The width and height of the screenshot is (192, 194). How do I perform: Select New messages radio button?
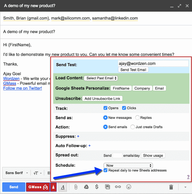tap(106, 118)
